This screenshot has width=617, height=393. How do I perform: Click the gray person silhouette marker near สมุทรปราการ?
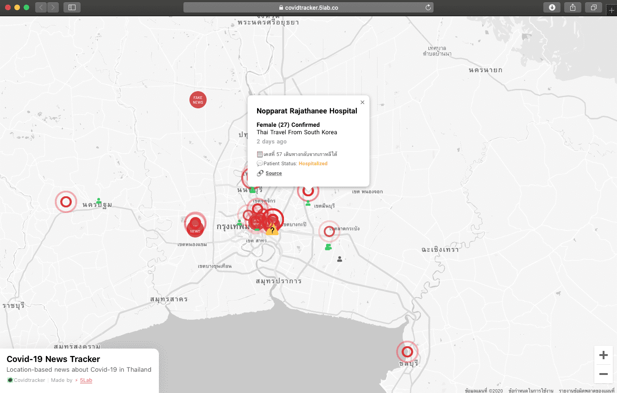coord(340,259)
